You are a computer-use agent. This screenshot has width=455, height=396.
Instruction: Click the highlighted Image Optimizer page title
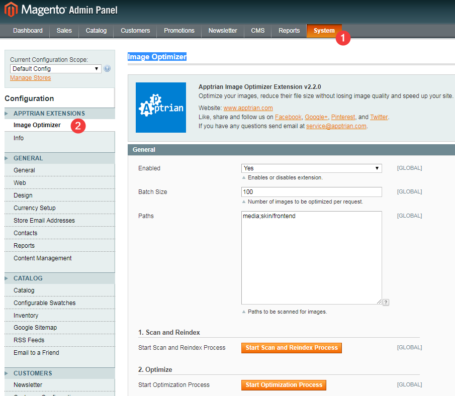click(x=157, y=57)
